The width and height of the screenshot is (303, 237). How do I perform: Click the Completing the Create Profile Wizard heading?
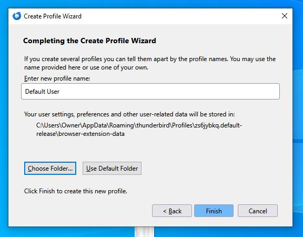pos(89,41)
